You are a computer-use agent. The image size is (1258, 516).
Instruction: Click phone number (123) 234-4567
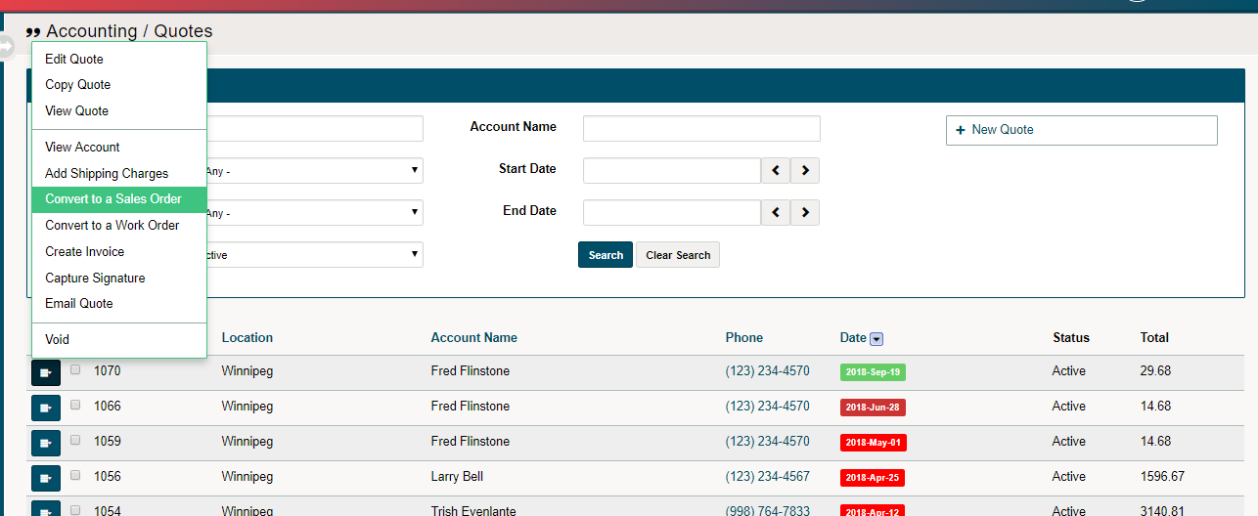pos(767,477)
